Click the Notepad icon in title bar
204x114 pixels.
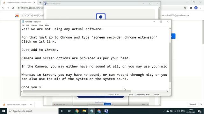23,22
